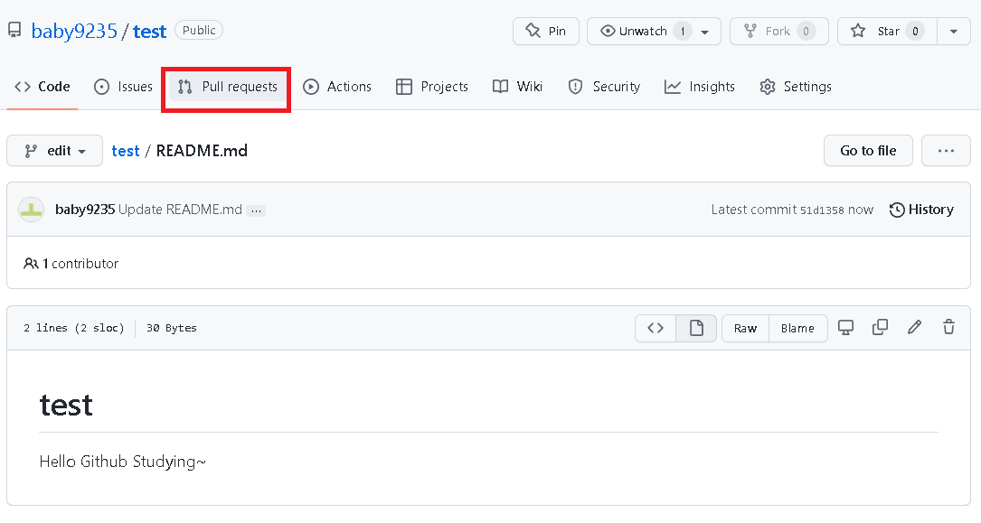The height and width of the screenshot is (523, 981).
Task: Click the 'test' README heading
Action: coord(66,405)
